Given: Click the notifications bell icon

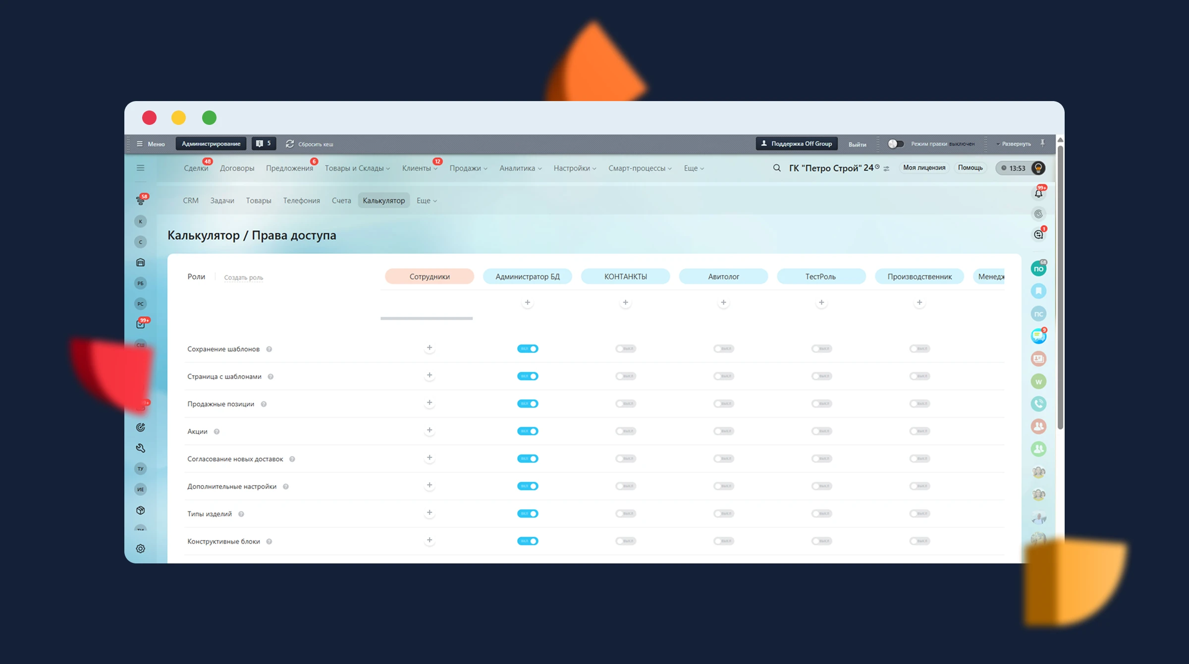Looking at the screenshot, I should pyautogui.click(x=1038, y=193).
